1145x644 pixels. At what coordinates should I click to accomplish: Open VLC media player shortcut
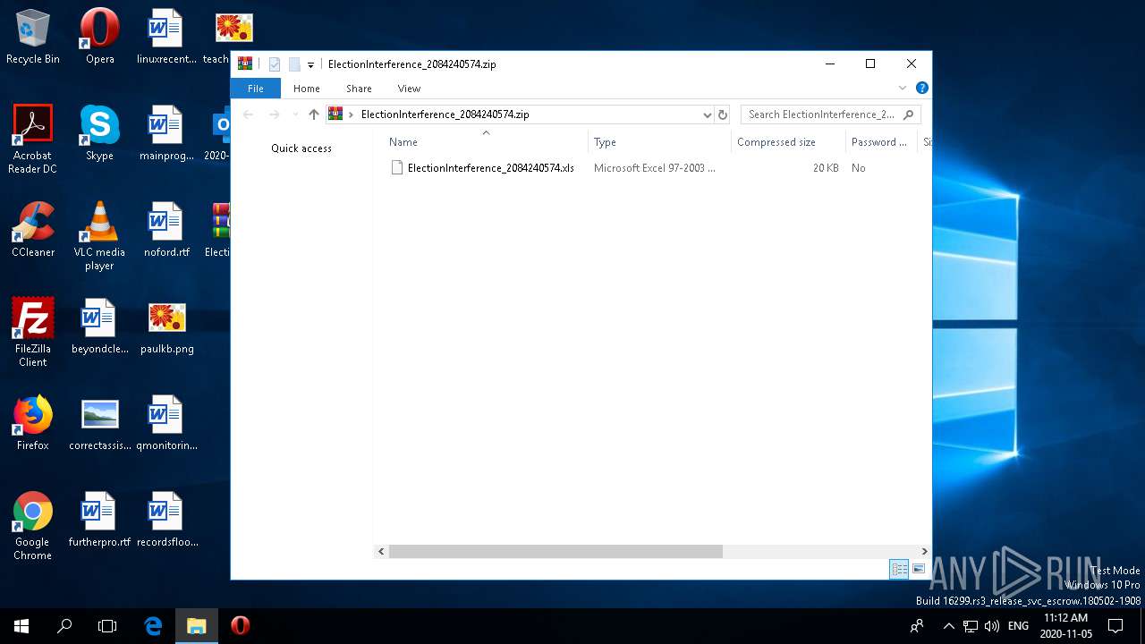99,235
